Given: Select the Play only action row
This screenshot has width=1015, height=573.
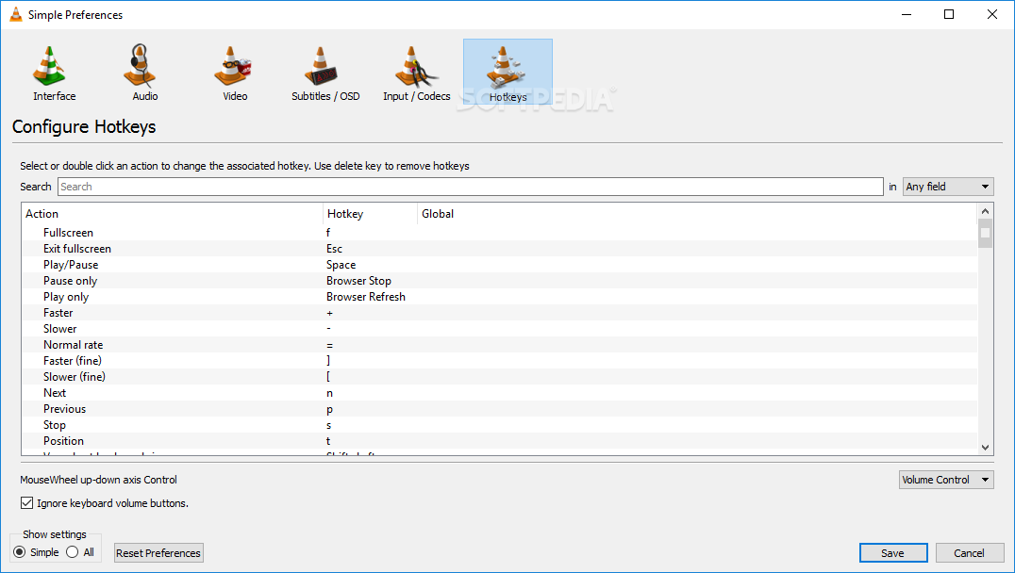Looking at the screenshot, I should click(x=499, y=297).
